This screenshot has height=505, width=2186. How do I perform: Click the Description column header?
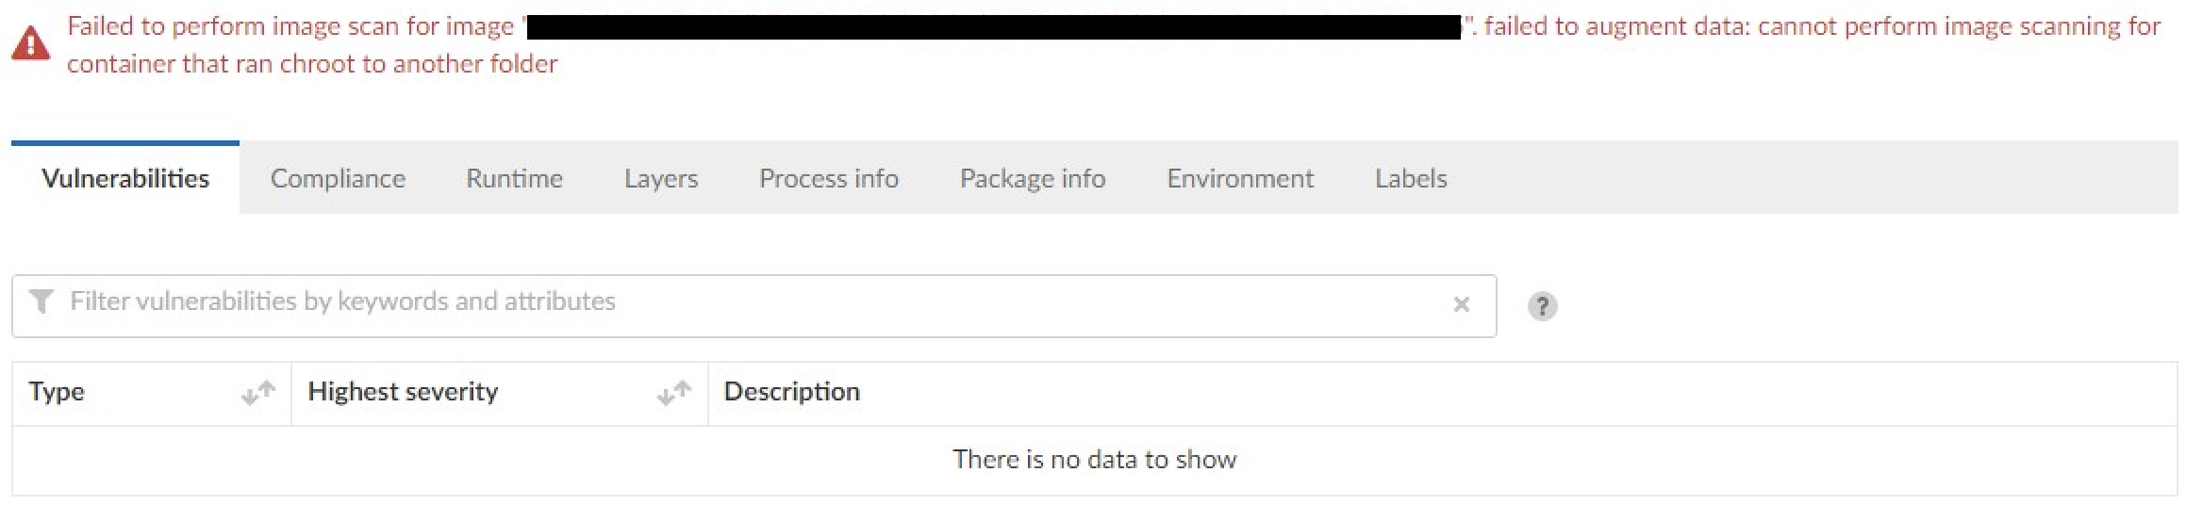pos(791,392)
